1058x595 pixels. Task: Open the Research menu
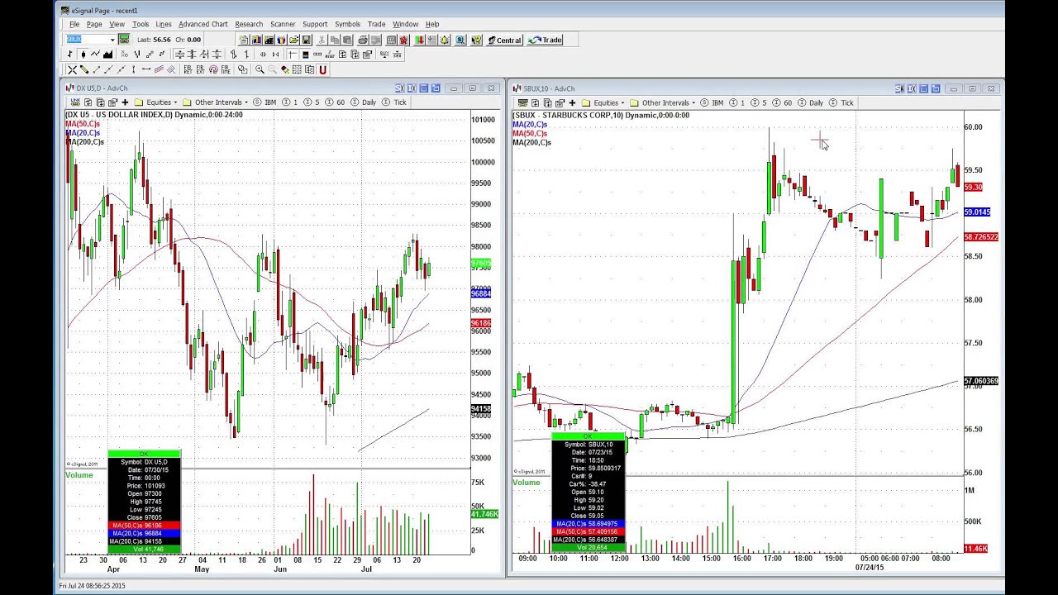click(x=249, y=24)
